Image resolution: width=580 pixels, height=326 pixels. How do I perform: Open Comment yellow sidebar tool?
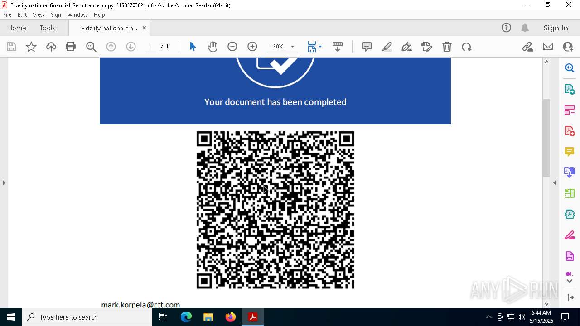pos(570,152)
